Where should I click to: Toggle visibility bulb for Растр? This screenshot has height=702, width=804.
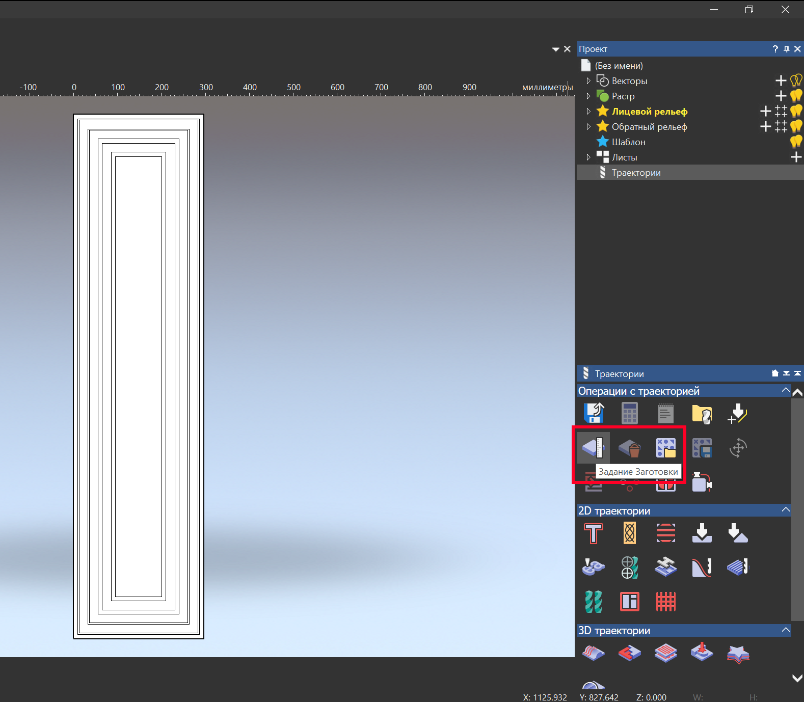[x=796, y=96]
